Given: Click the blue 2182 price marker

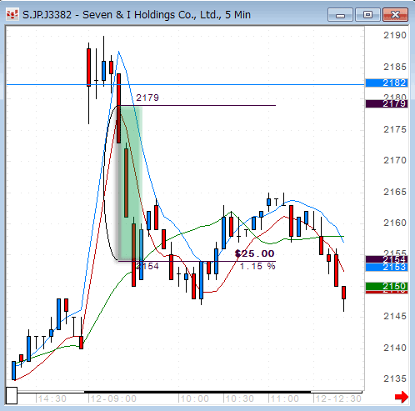Looking at the screenshot, I should click(387, 83).
